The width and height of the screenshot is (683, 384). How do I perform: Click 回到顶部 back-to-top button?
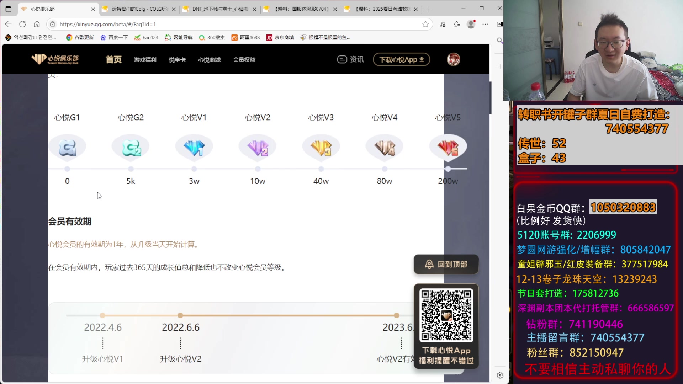pos(446,264)
